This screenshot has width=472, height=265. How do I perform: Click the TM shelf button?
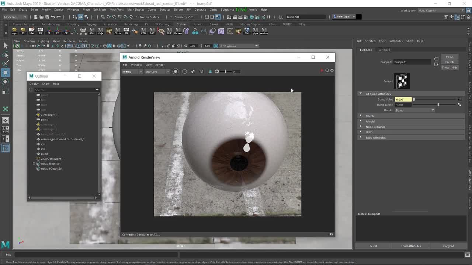pos(247,31)
